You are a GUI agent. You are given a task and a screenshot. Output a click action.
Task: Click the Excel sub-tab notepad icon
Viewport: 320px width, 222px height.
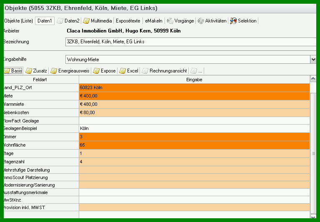click(x=122, y=71)
